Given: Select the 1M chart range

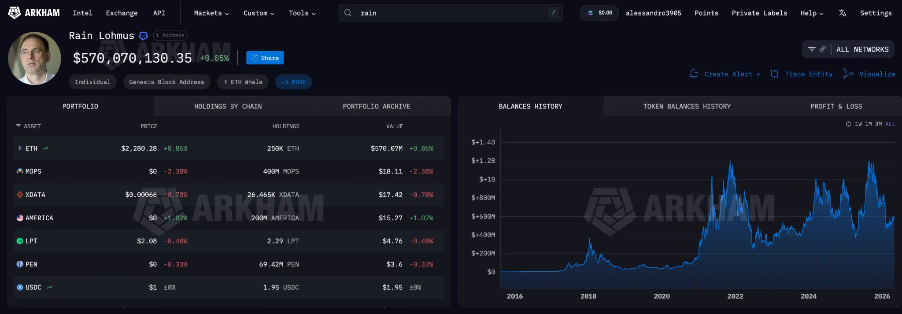Looking at the screenshot, I should point(869,124).
